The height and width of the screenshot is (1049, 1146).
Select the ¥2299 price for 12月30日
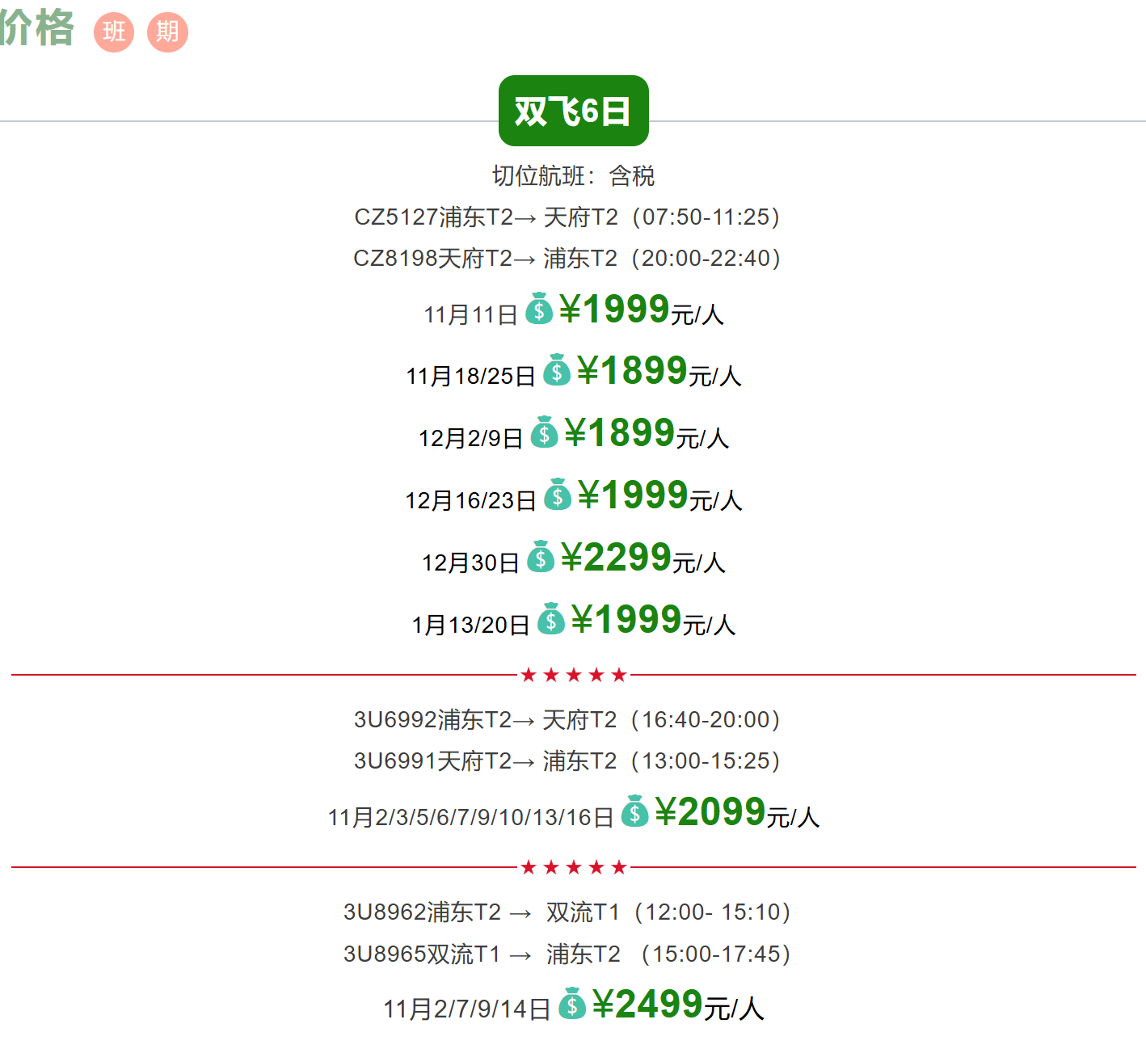click(x=616, y=558)
